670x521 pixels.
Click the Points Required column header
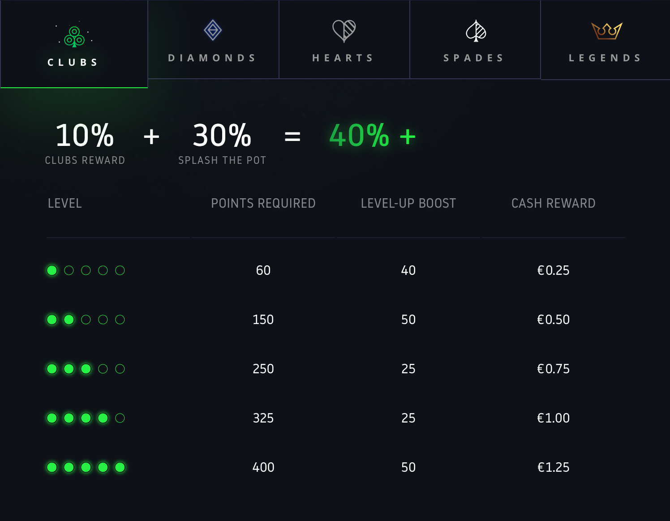(263, 204)
